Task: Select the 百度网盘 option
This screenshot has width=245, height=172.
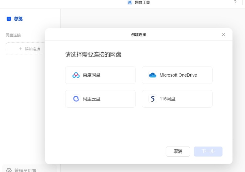Action: (100, 75)
